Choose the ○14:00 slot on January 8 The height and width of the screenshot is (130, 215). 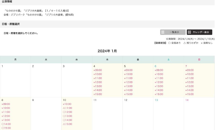coord(6,124)
